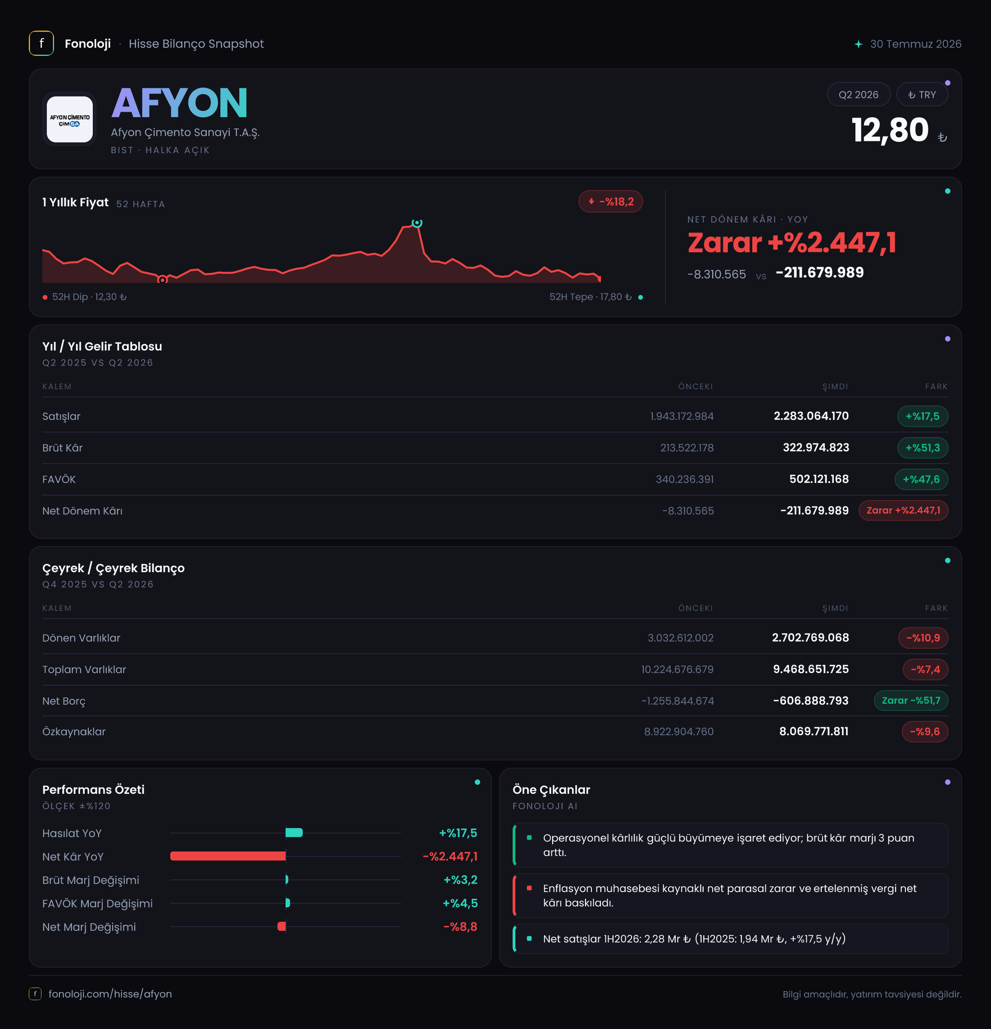Click the Brüt Marj Değişimi bar
Viewport: 991px width, 1029px height.
click(x=286, y=879)
